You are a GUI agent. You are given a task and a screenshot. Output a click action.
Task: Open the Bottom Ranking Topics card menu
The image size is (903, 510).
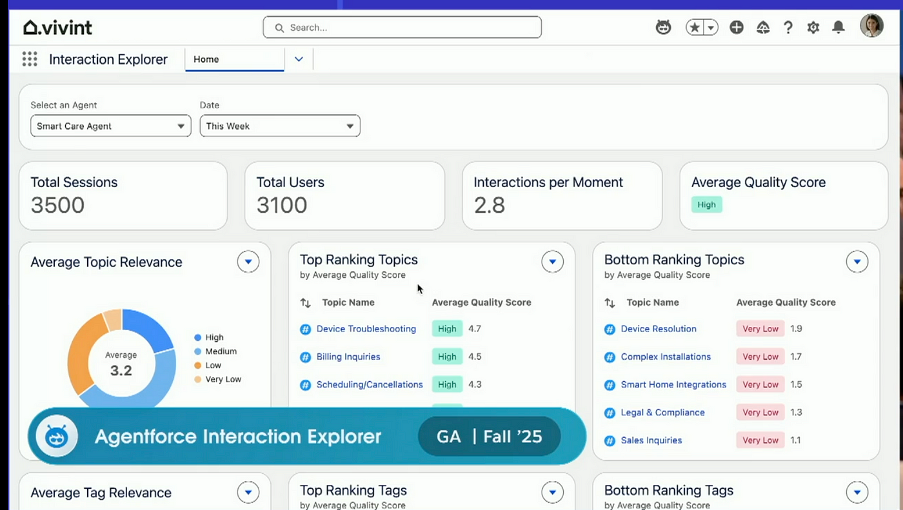click(x=857, y=262)
